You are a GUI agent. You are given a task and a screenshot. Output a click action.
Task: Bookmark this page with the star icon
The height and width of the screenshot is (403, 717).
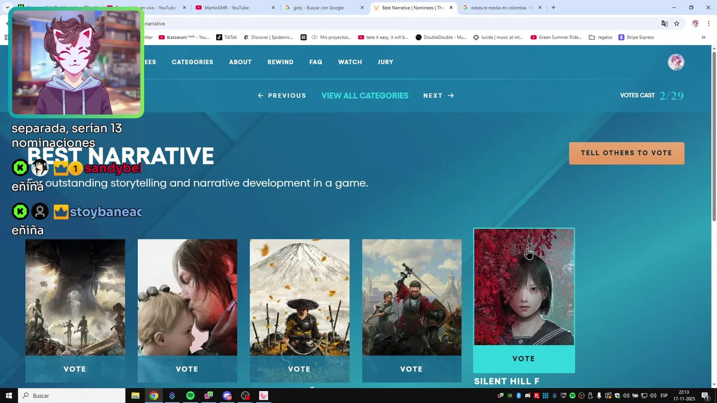tap(677, 24)
